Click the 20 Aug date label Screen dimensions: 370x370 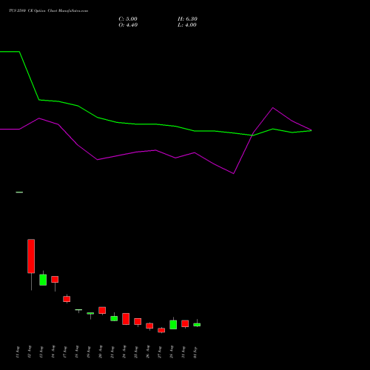coord(101,352)
